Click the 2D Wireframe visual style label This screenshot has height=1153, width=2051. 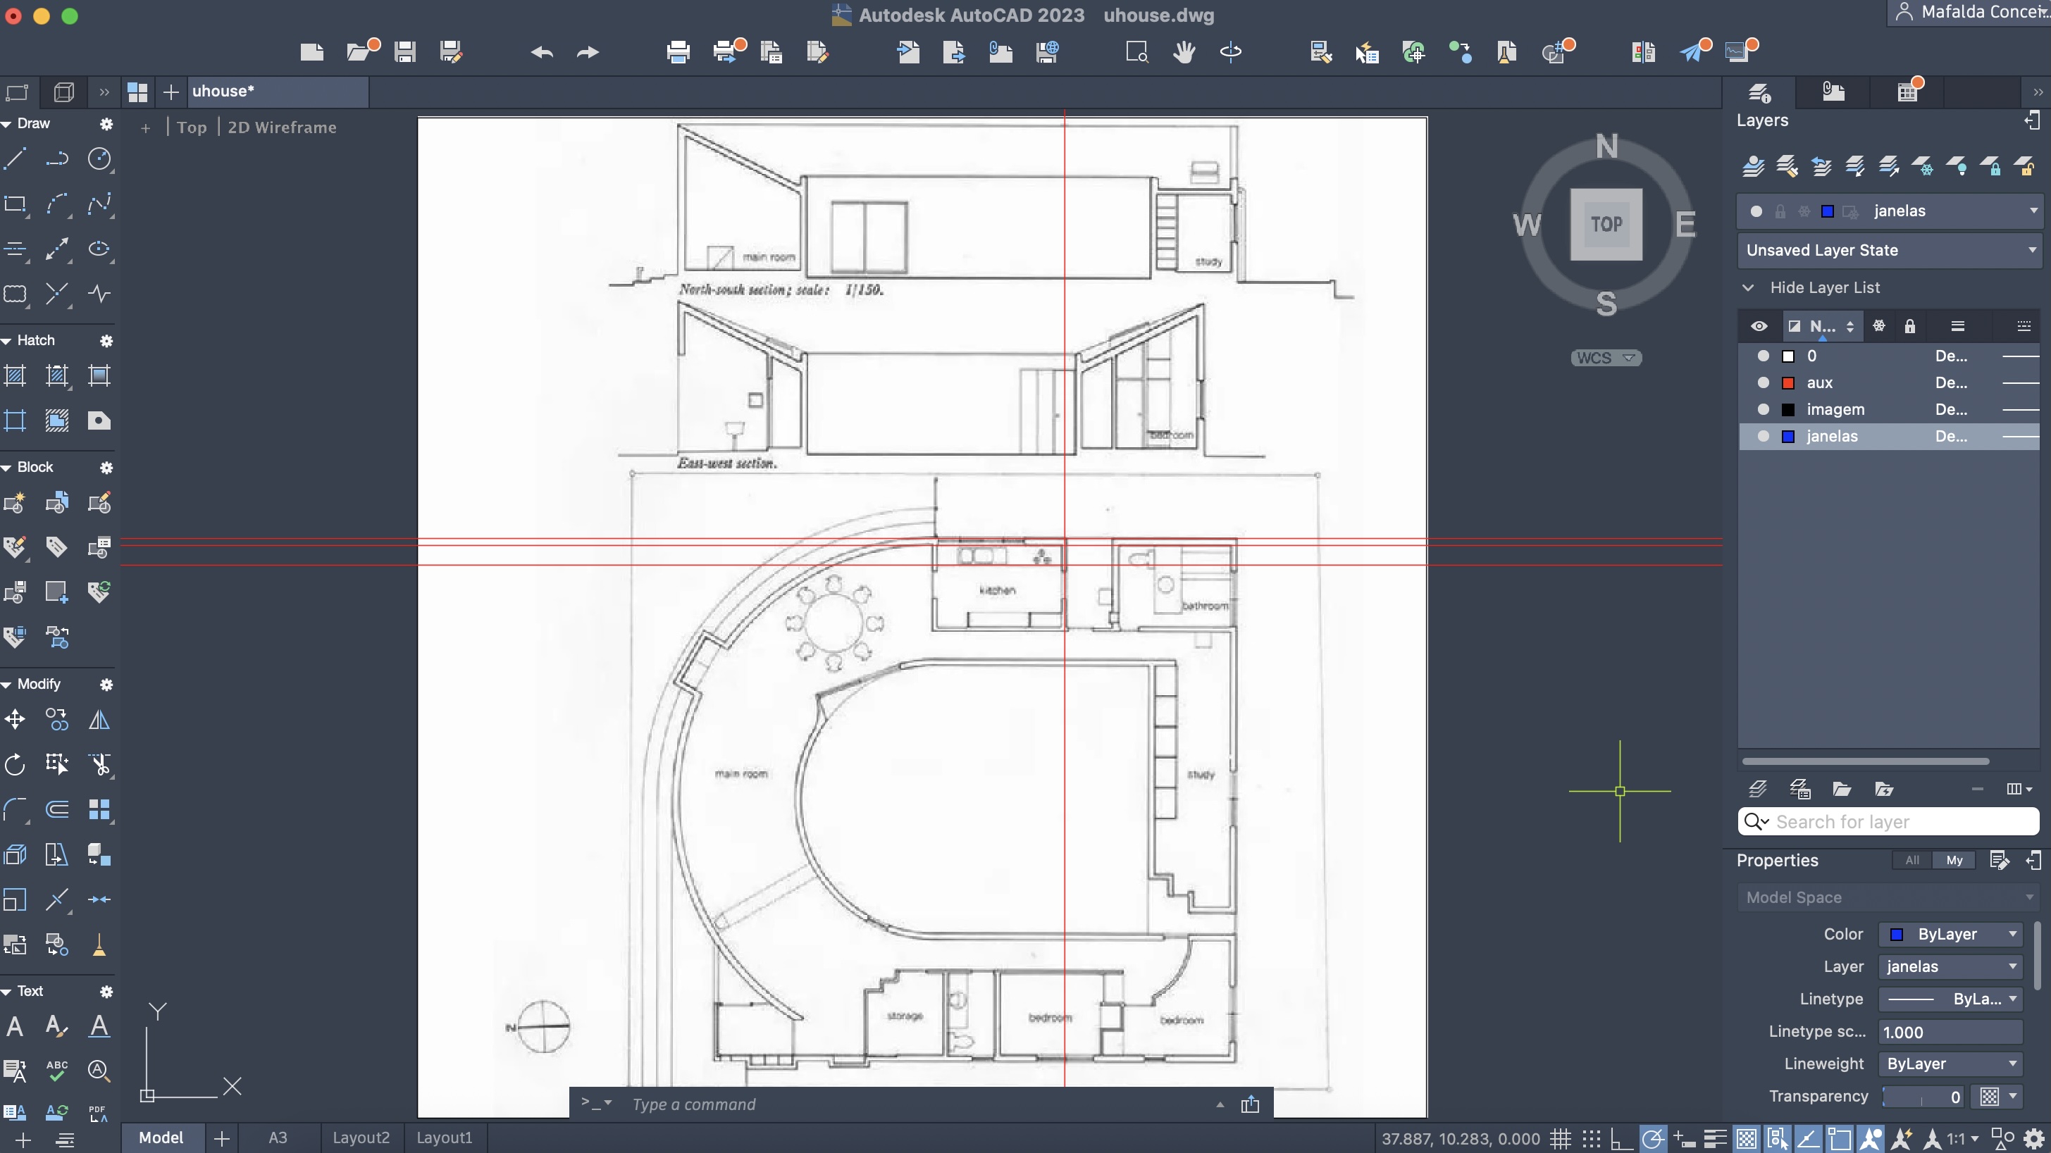coord(282,127)
